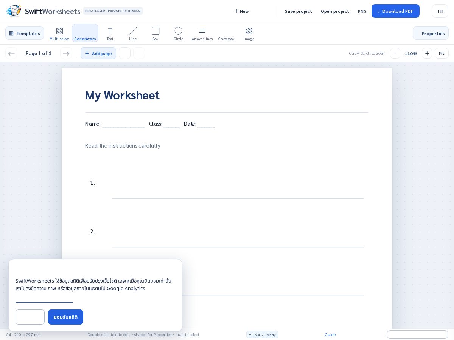
Task: Select the Circle shape tool
Action: [178, 33]
